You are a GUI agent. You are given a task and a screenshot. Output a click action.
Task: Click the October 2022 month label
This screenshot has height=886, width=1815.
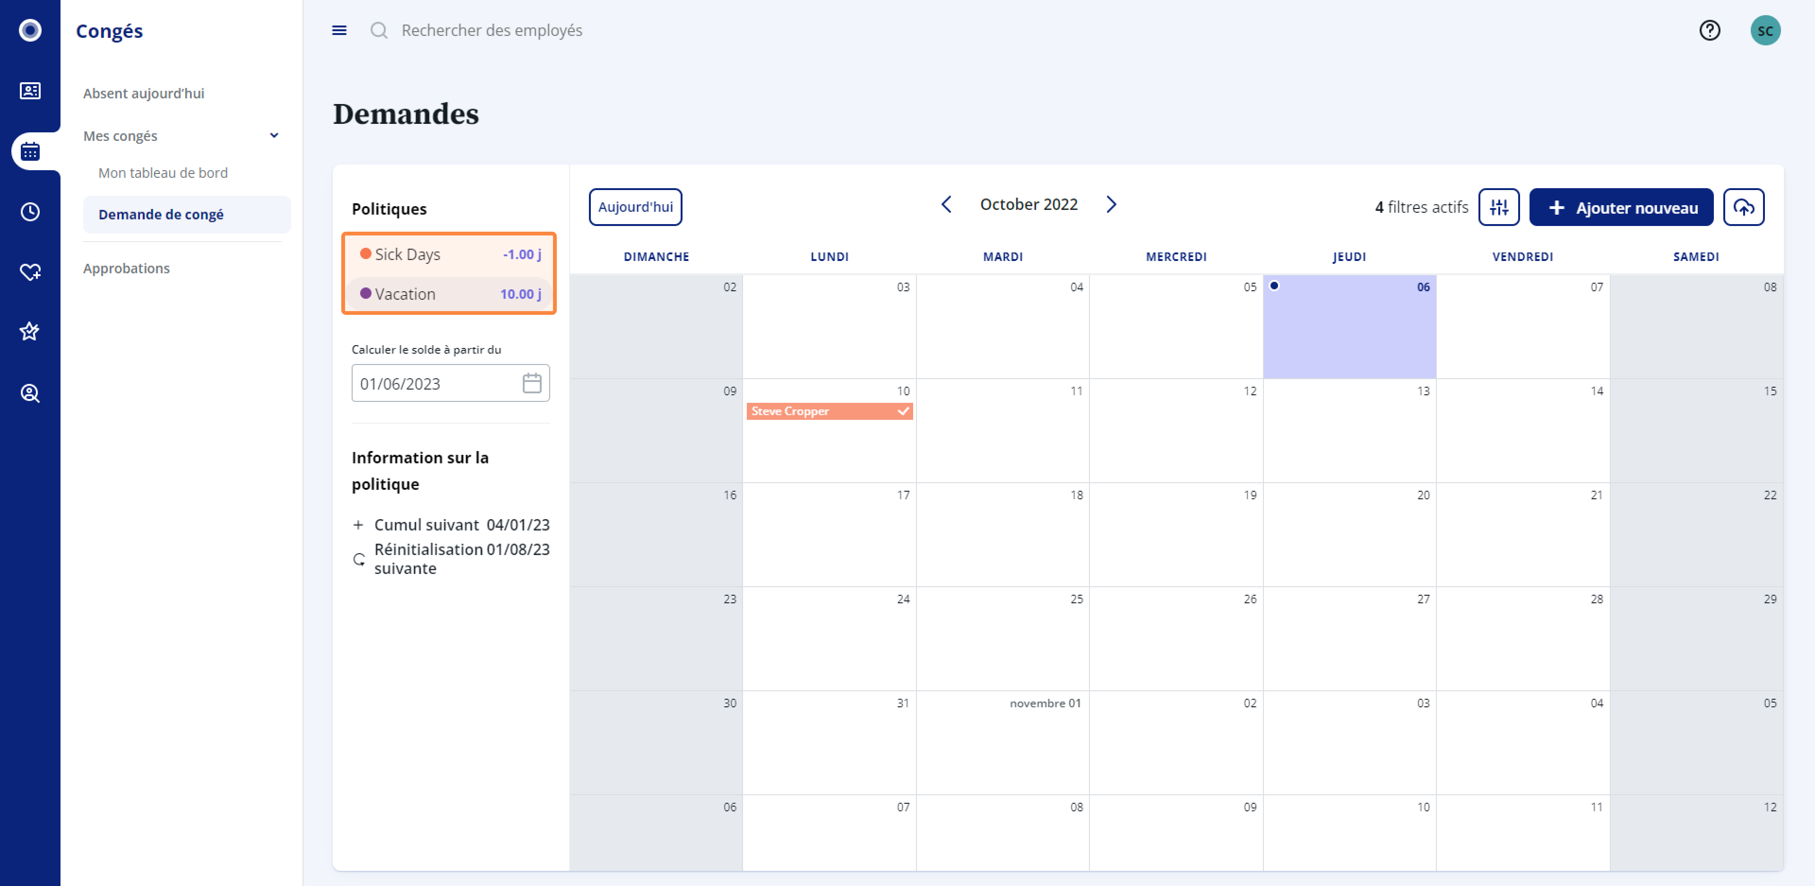(x=1028, y=204)
